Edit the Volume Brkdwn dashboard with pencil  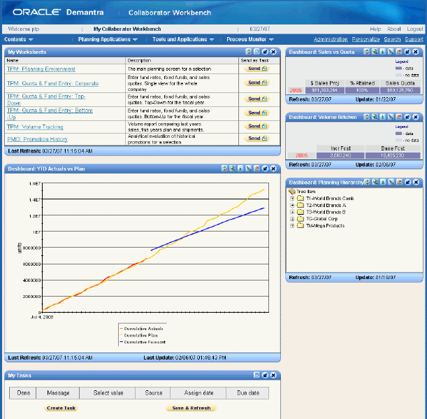(391, 117)
